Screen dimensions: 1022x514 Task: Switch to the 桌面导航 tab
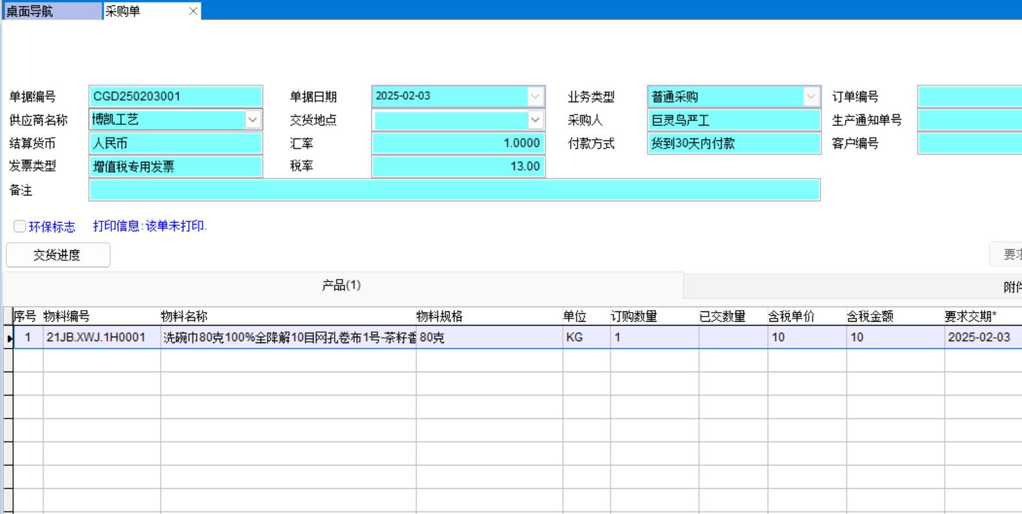[52, 11]
